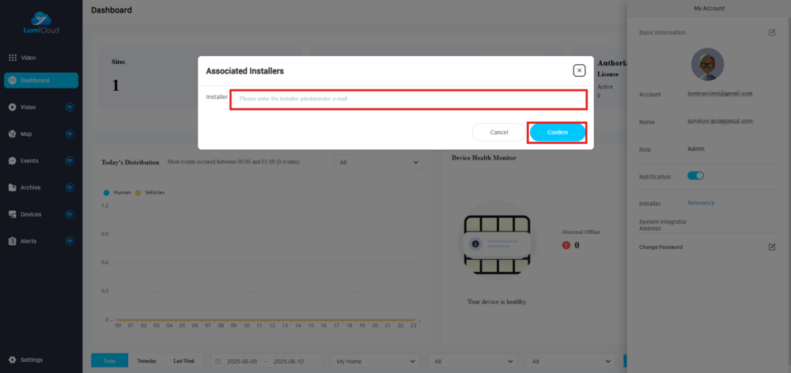The height and width of the screenshot is (373, 791).
Task: Close the Associated Installers dialog
Action: (x=579, y=70)
